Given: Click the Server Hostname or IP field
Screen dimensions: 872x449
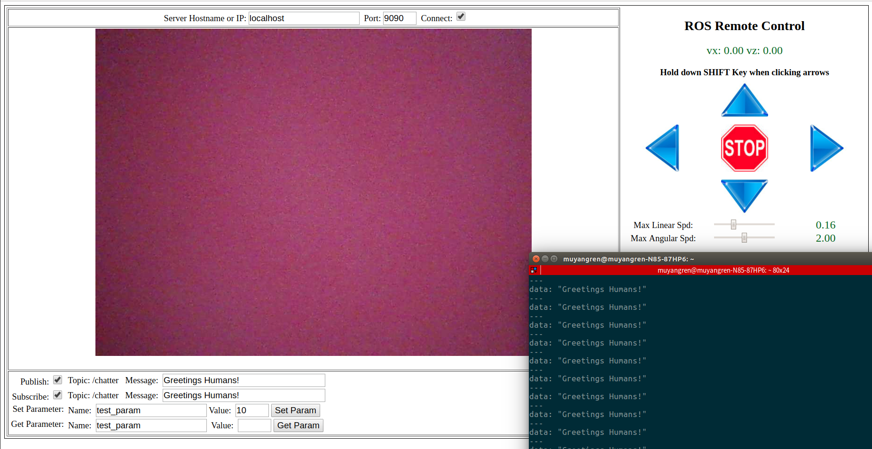Looking at the screenshot, I should pos(303,18).
